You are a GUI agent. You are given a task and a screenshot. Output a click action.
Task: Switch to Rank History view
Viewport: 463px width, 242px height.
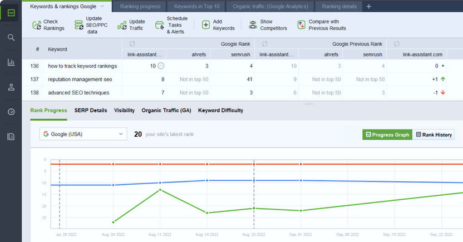[434, 135]
